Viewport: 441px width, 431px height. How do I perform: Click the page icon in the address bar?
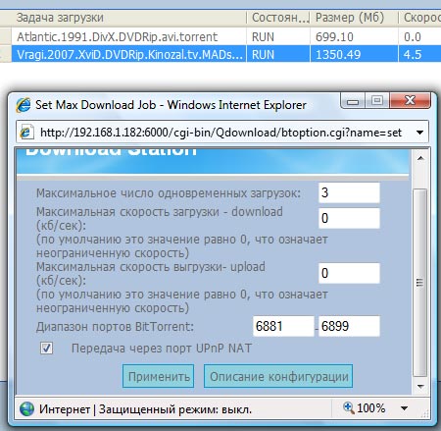click(x=26, y=133)
